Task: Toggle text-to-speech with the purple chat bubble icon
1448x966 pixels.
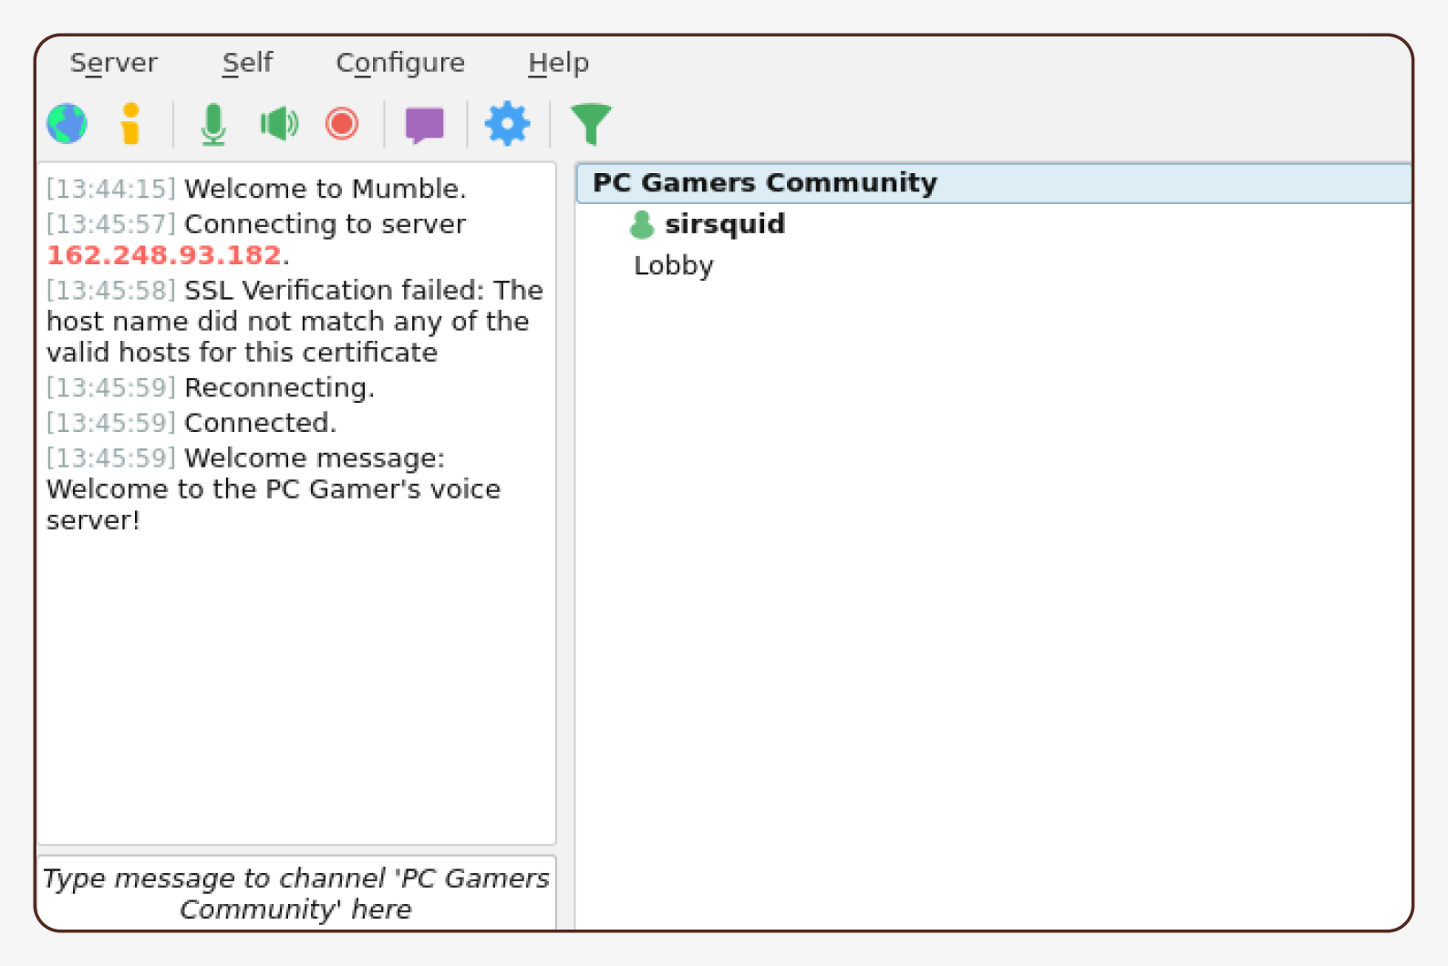Action: pos(425,125)
